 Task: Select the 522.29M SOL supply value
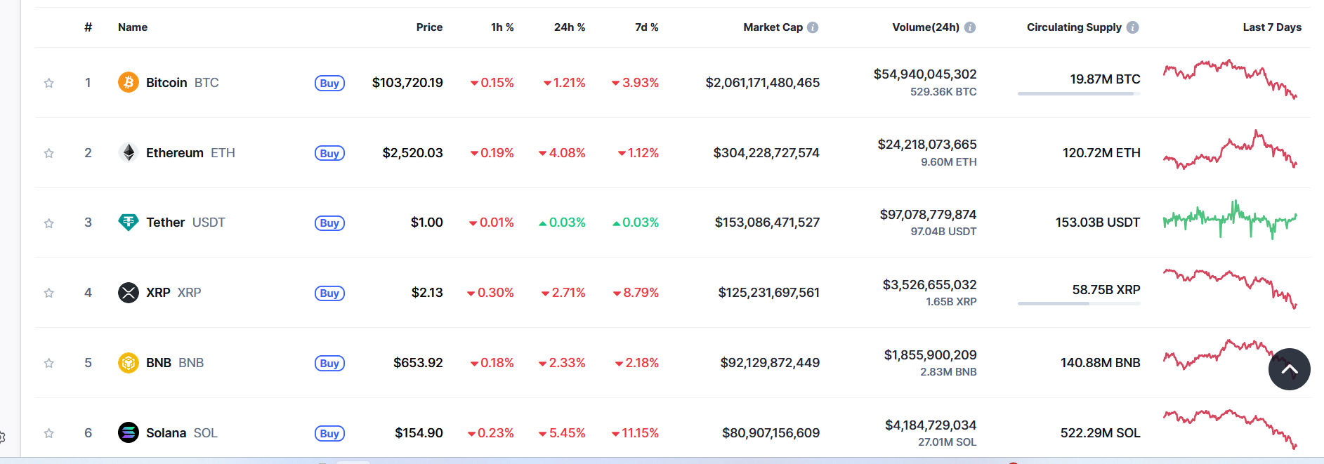(1101, 433)
